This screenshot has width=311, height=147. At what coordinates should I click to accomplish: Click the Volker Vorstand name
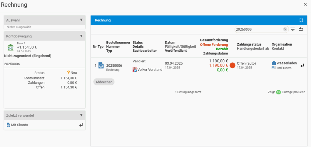150,69
